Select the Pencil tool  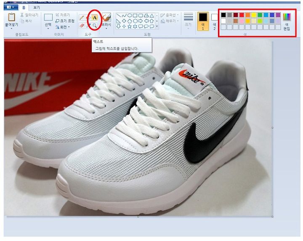pyautogui.click(x=82, y=18)
